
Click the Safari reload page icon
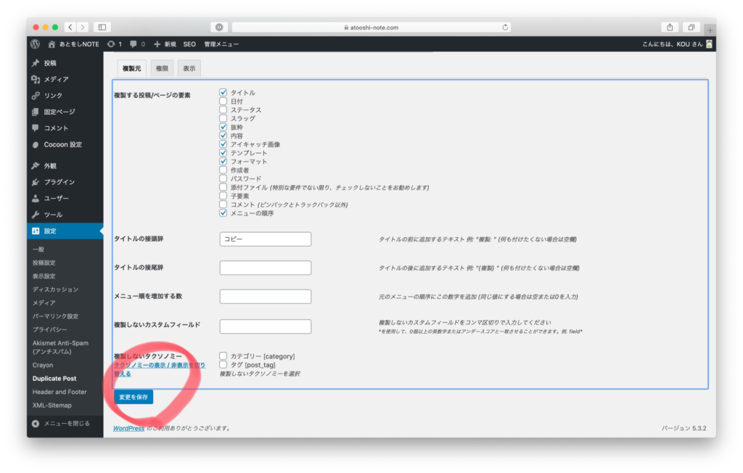[x=505, y=28]
